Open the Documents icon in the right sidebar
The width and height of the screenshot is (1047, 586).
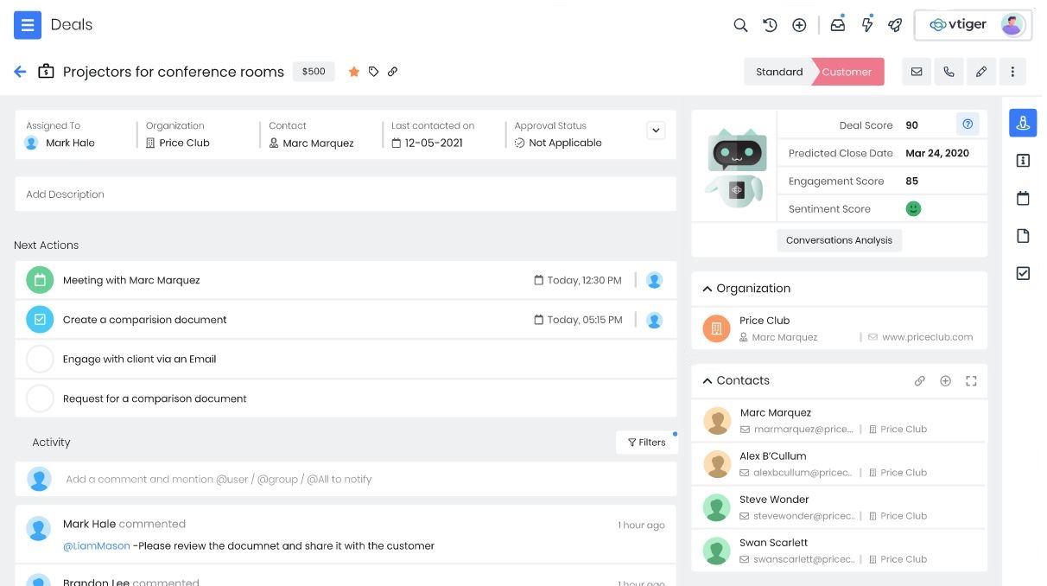[x=1023, y=235]
